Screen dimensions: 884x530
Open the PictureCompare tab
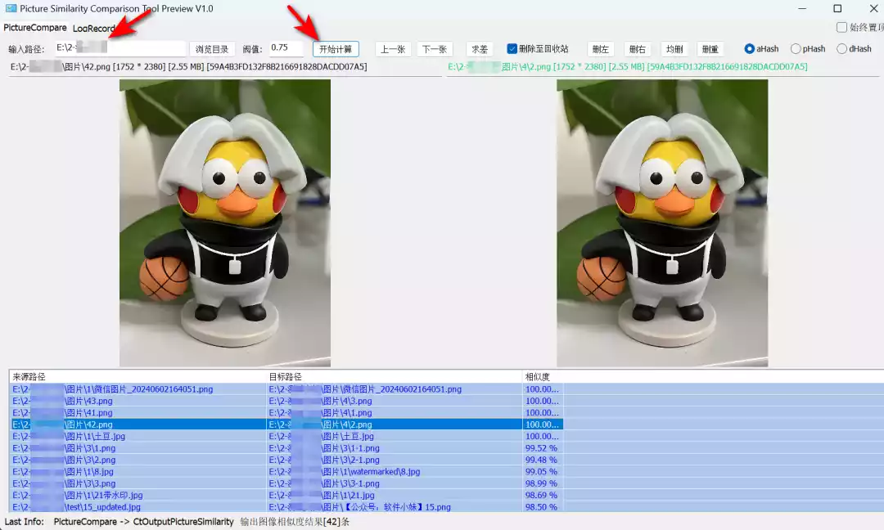coord(35,29)
